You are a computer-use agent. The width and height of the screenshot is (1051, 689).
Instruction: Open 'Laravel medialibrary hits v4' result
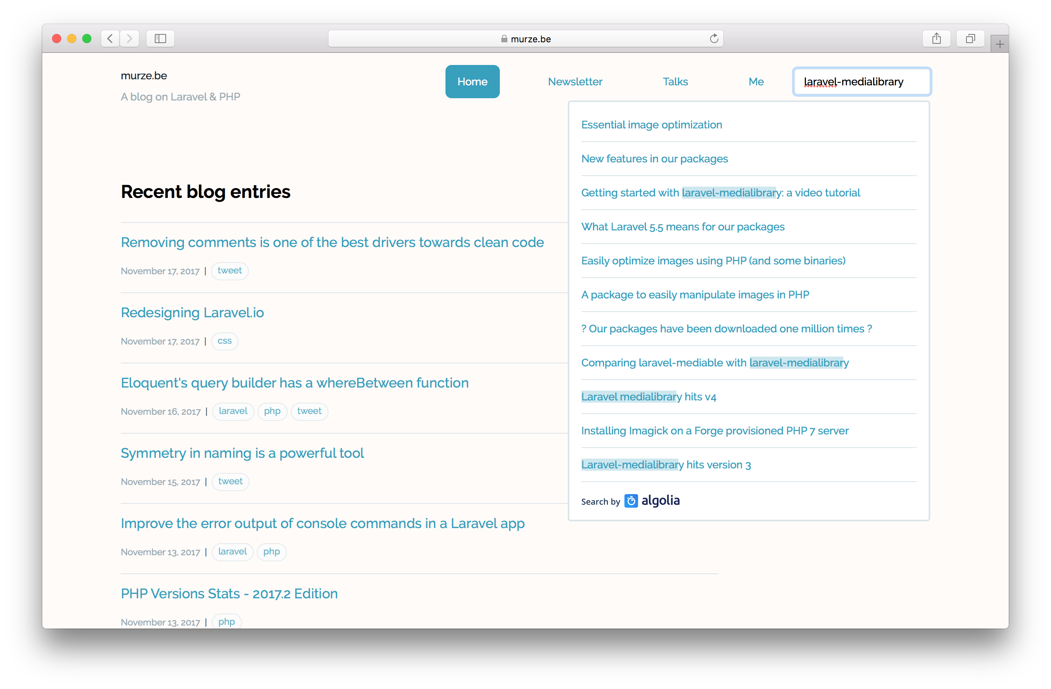649,397
